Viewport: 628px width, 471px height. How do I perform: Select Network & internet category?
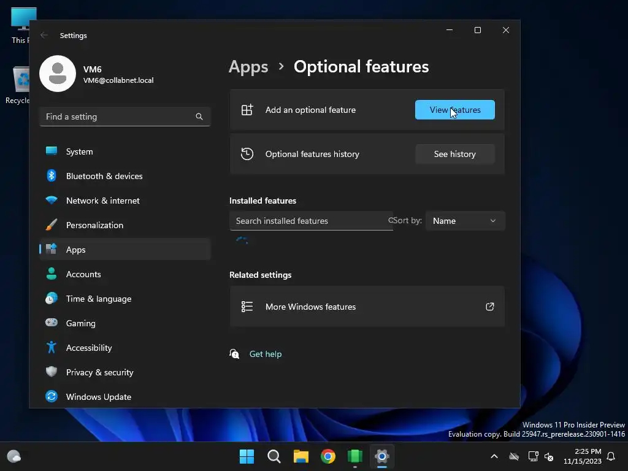click(124, 201)
